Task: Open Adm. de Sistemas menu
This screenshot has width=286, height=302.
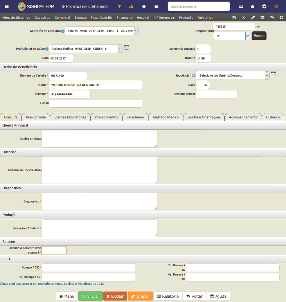Action: pos(16,17)
